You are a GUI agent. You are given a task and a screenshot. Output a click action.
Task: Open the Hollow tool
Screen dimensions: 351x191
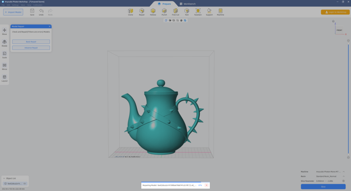click(x=153, y=12)
